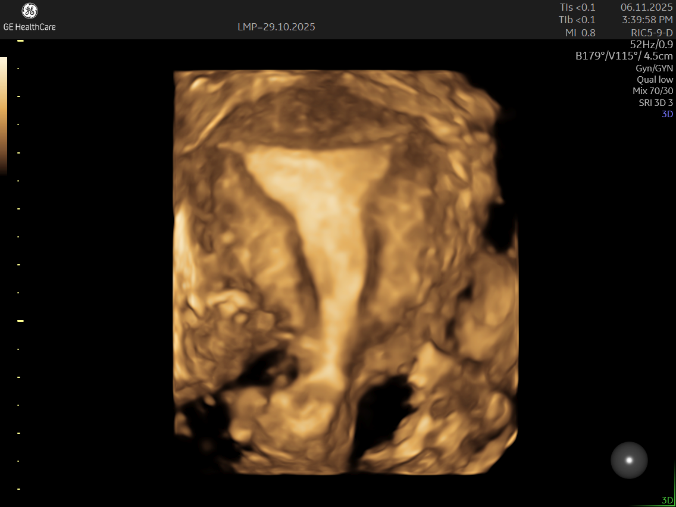
Task: Click the Qual low quality setting
Action: (655, 80)
